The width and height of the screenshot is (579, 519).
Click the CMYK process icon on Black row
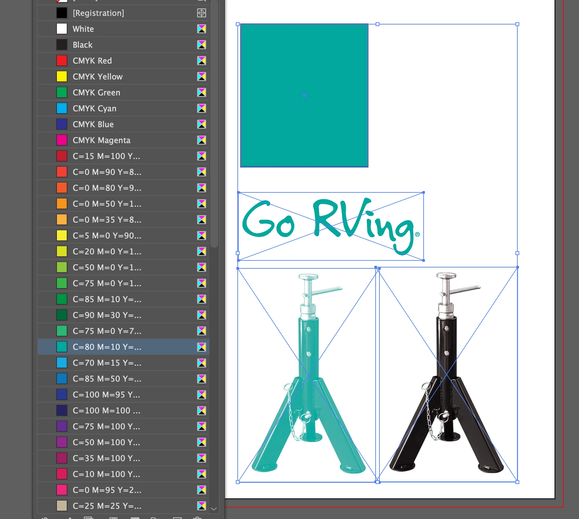point(201,45)
